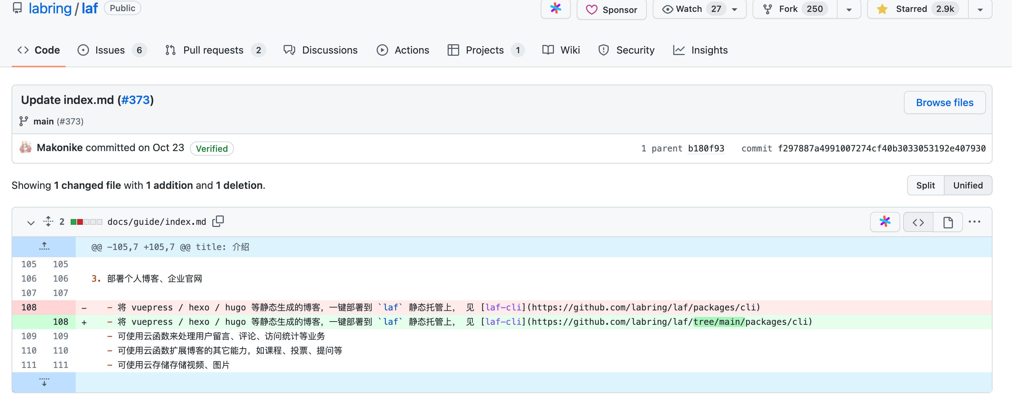The image size is (1012, 405).
Task: Open the file options three-dot menu
Action: (974, 222)
